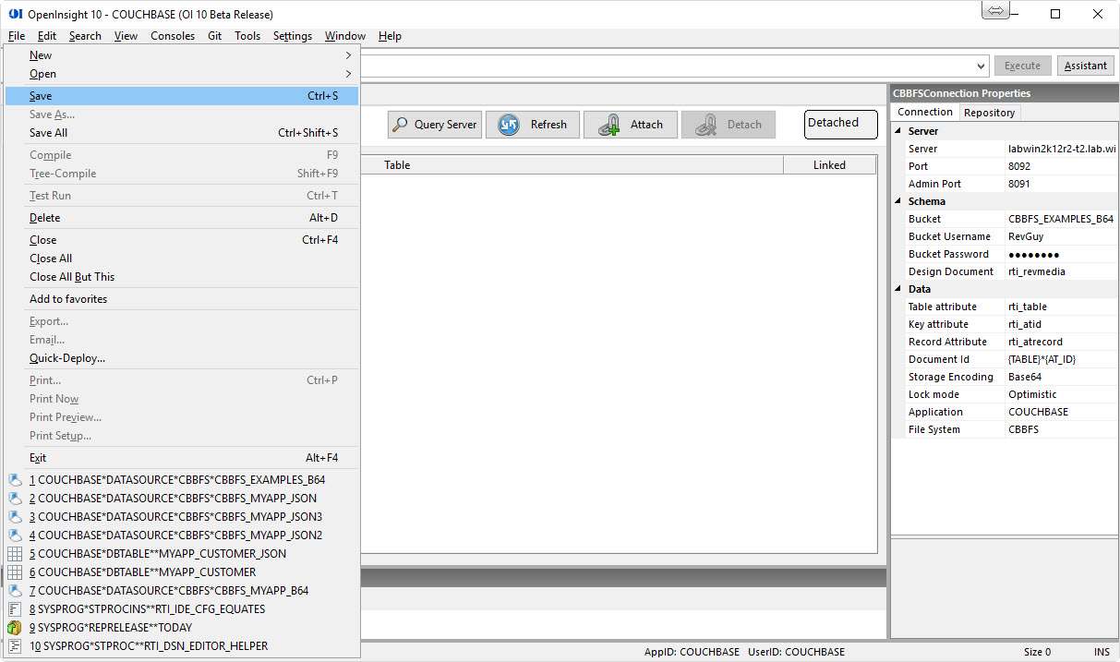The height and width of the screenshot is (662, 1120).
Task: Click the Attach button
Action: pos(631,125)
